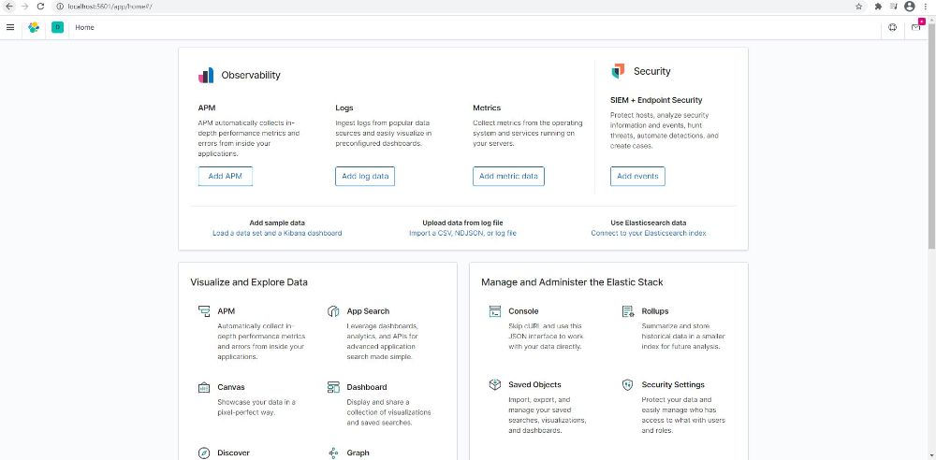
Task: Click the browser forward arrow
Action: tap(24, 7)
